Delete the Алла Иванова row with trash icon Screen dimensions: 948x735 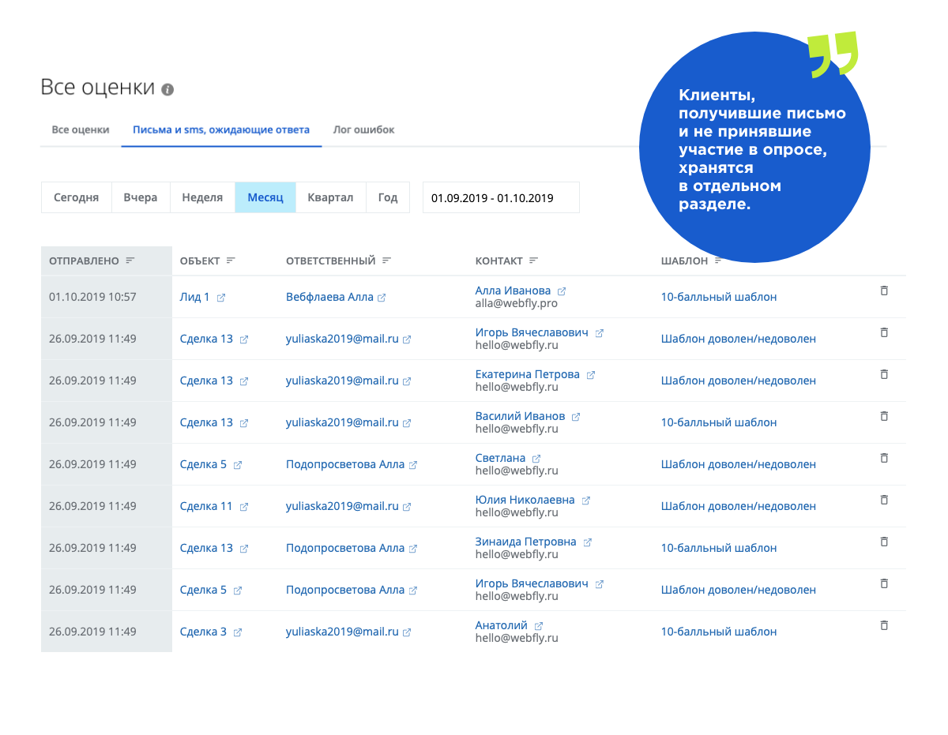(884, 291)
